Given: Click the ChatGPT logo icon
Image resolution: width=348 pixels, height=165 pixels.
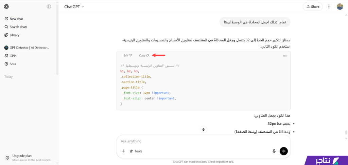Looking at the screenshot, I should pos(6,7).
